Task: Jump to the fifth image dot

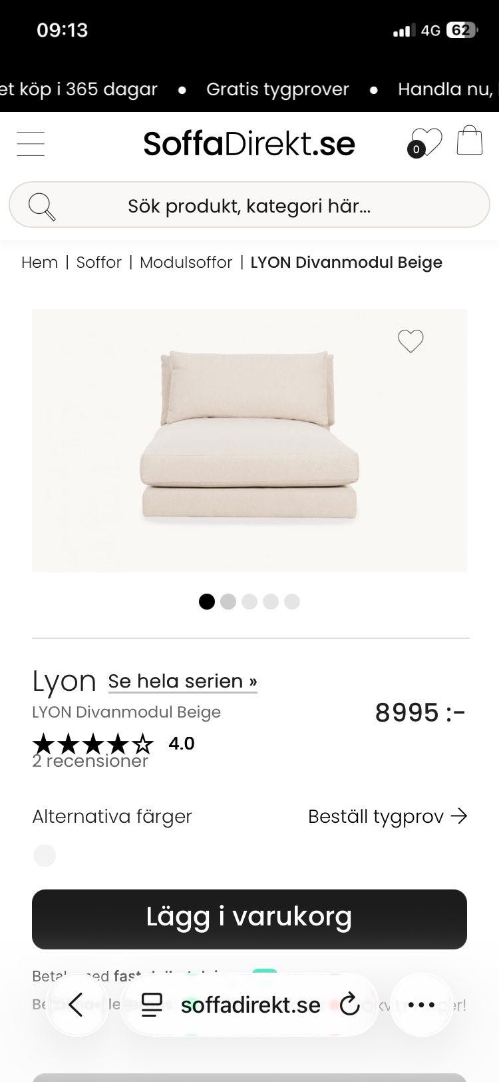Action: (292, 602)
